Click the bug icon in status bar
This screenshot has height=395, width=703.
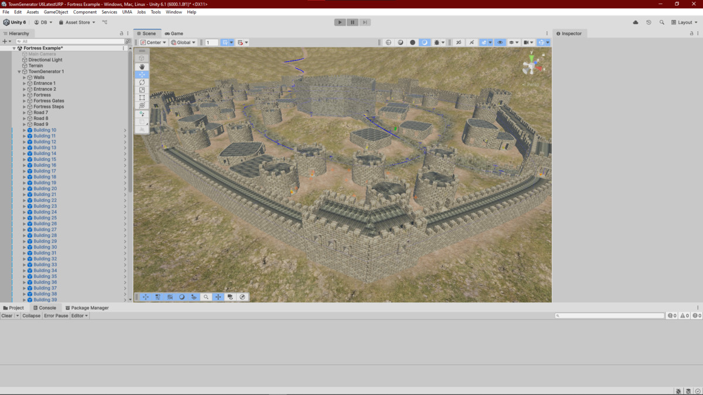(x=678, y=391)
